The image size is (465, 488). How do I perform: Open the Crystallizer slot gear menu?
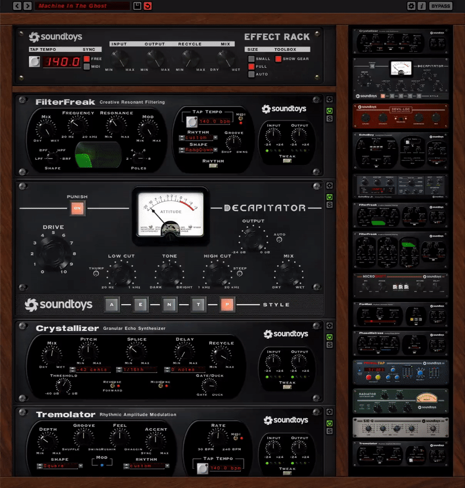(329, 326)
